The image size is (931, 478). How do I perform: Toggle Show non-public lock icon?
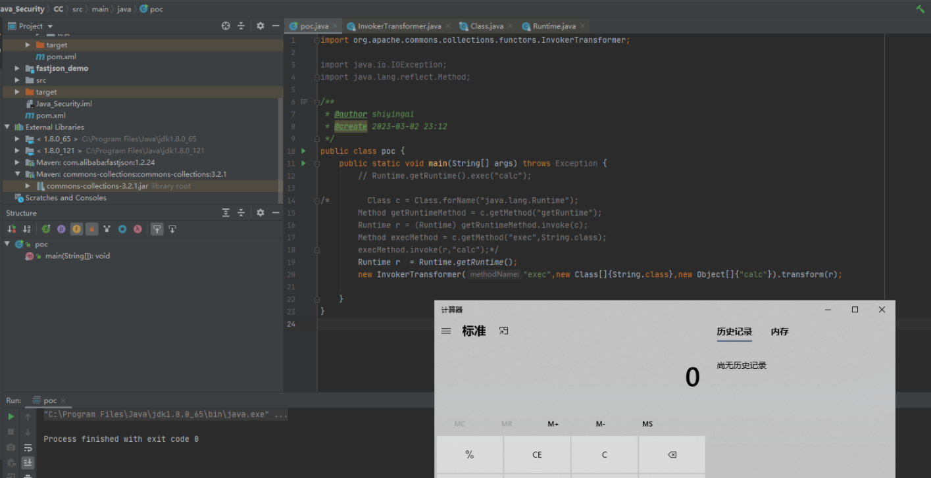(x=91, y=229)
